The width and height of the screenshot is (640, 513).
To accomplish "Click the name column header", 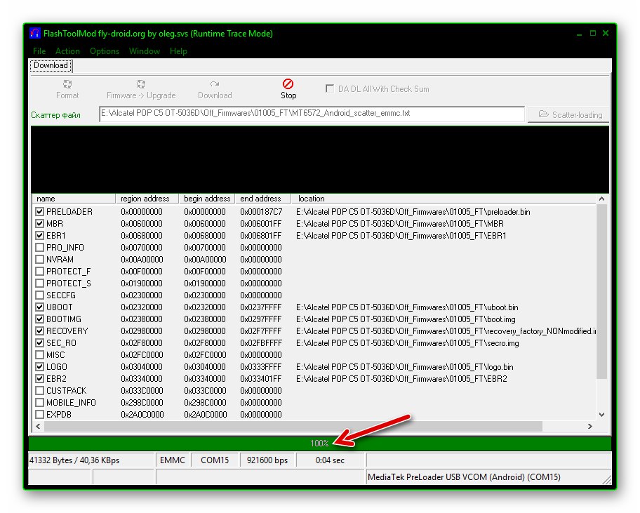I will pos(74,199).
